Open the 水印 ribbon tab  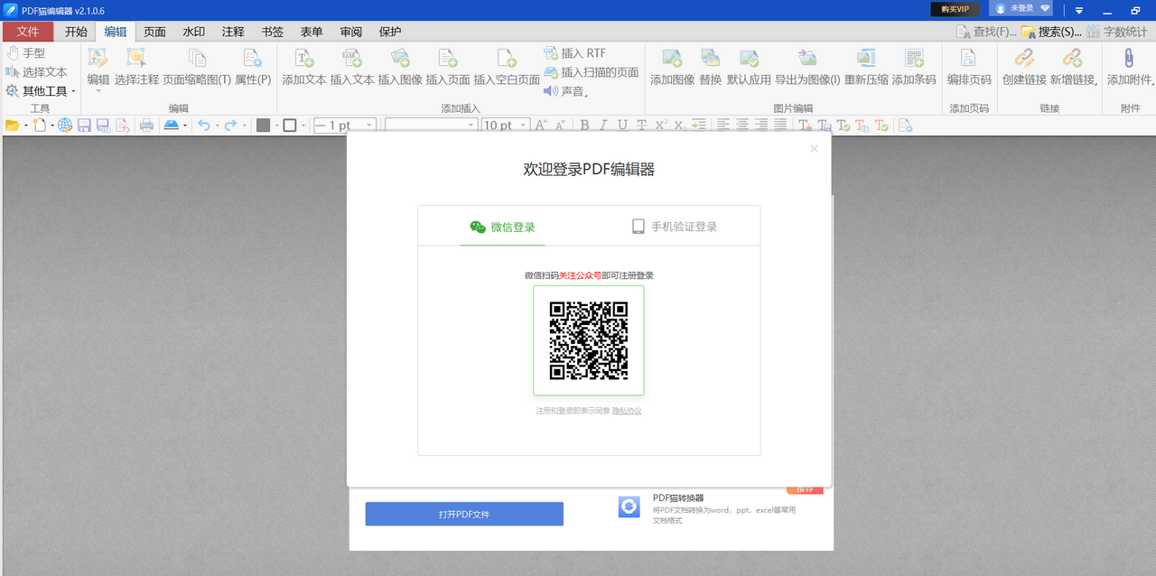pos(193,31)
